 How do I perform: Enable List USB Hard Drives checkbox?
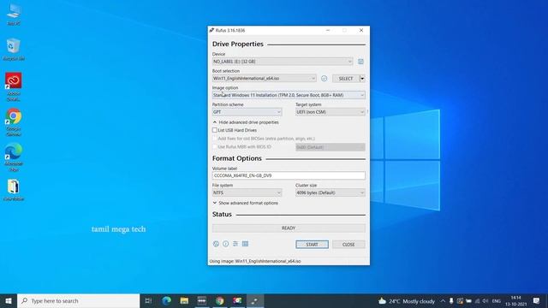(x=215, y=130)
